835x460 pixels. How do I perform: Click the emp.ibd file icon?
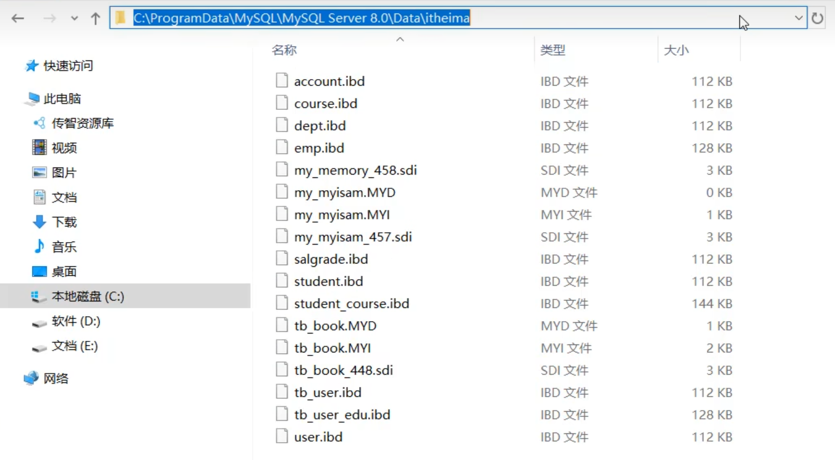click(282, 148)
